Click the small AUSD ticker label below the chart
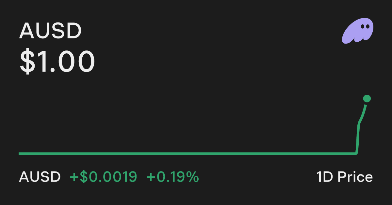Screen dimensions: 392x205 (40, 177)
